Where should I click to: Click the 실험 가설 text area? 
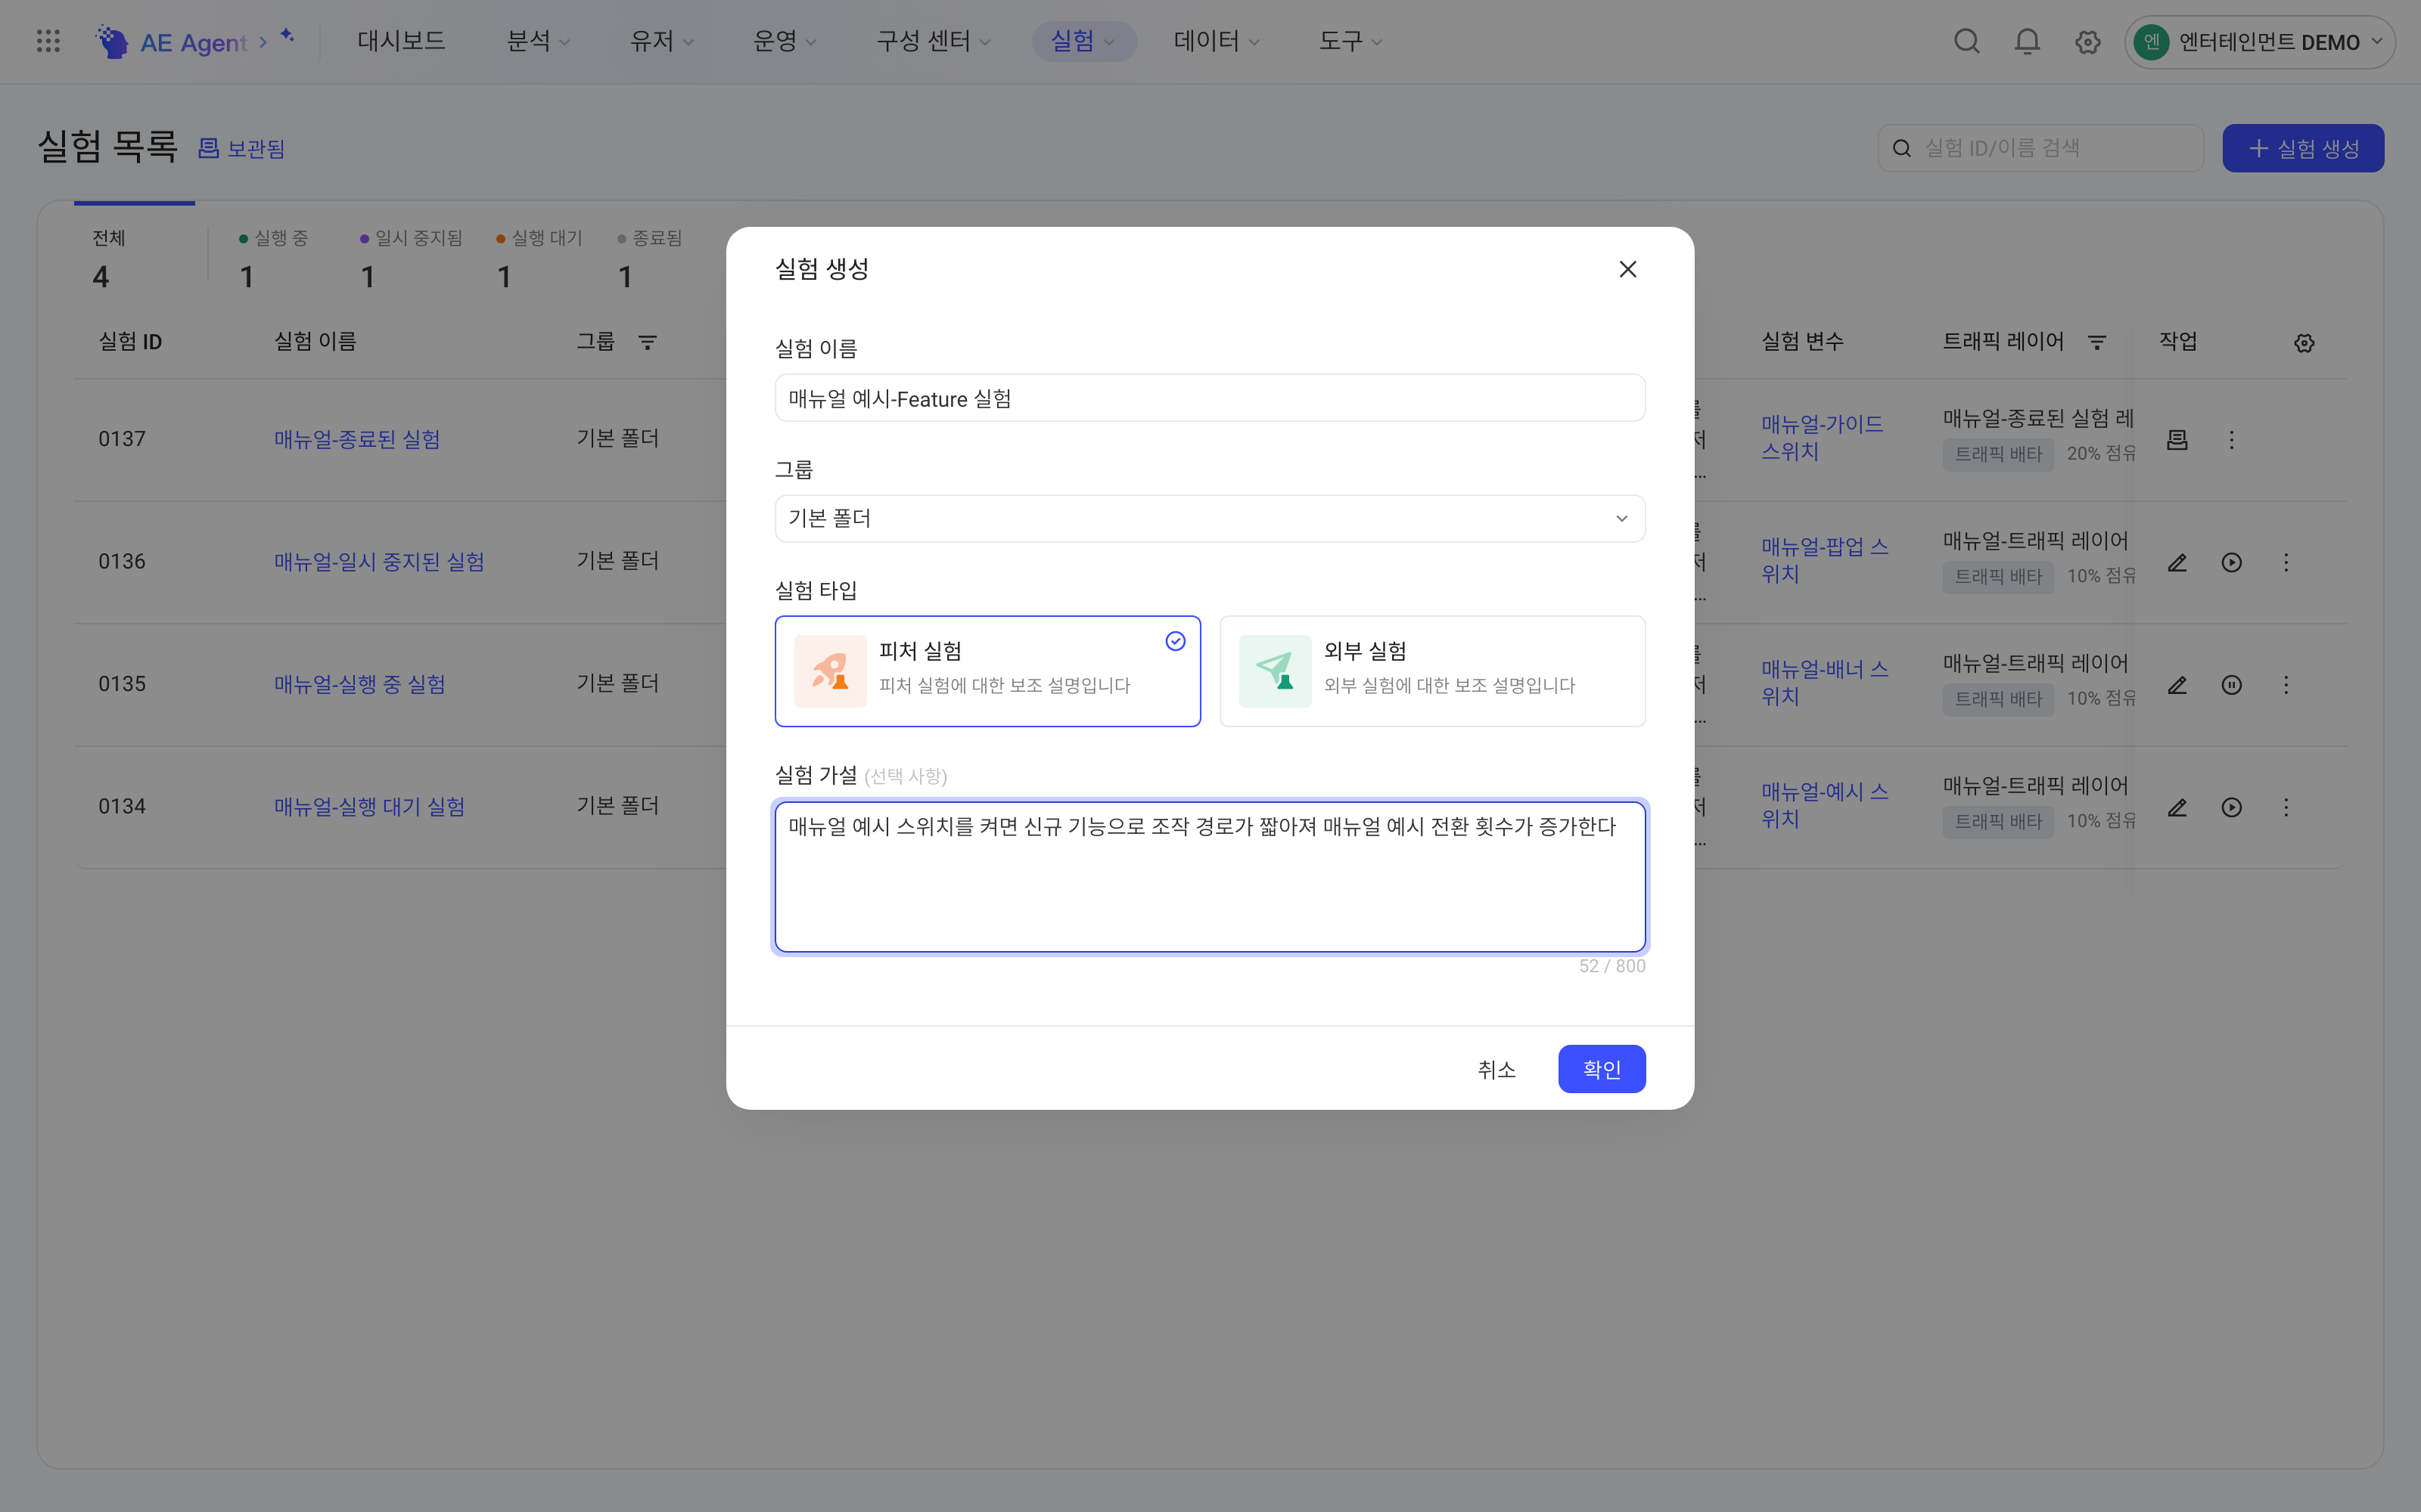tap(1210, 876)
